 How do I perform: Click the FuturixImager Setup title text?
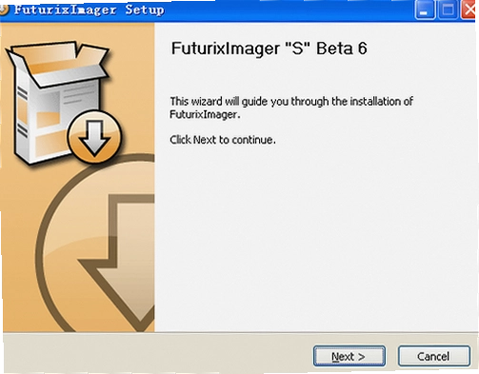(90, 10)
